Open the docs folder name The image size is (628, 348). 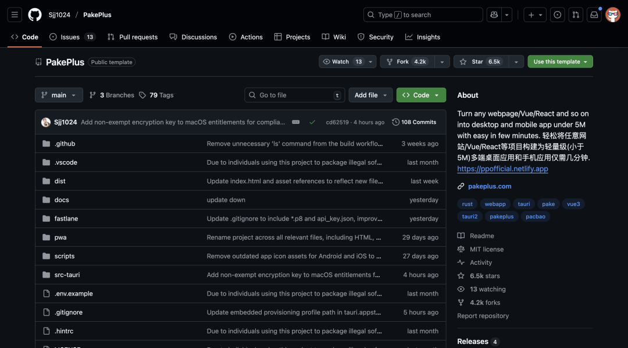click(62, 200)
